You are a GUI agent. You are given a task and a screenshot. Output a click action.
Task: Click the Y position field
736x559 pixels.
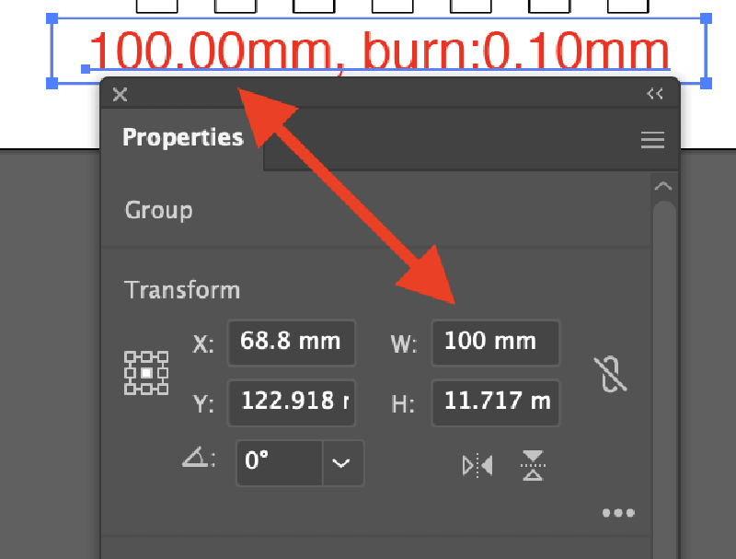coord(291,402)
